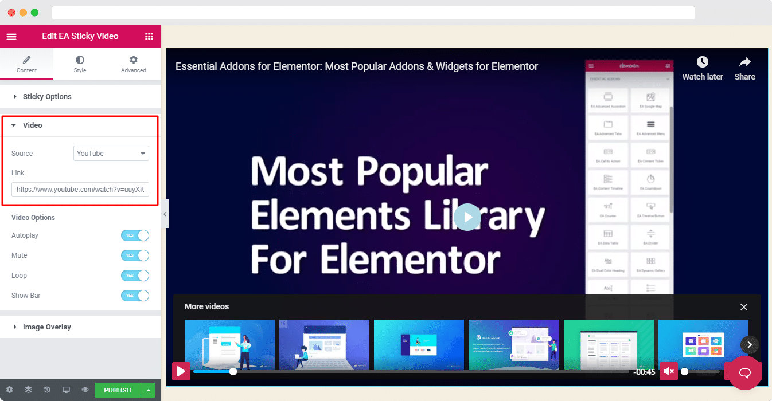Open the second suggested video with laptop illustration

pyautogui.click(x=324, y=345)
